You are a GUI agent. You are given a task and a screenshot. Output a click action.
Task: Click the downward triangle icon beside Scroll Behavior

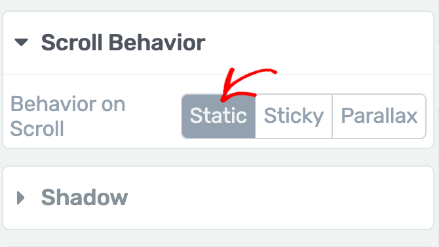[21, 42]
